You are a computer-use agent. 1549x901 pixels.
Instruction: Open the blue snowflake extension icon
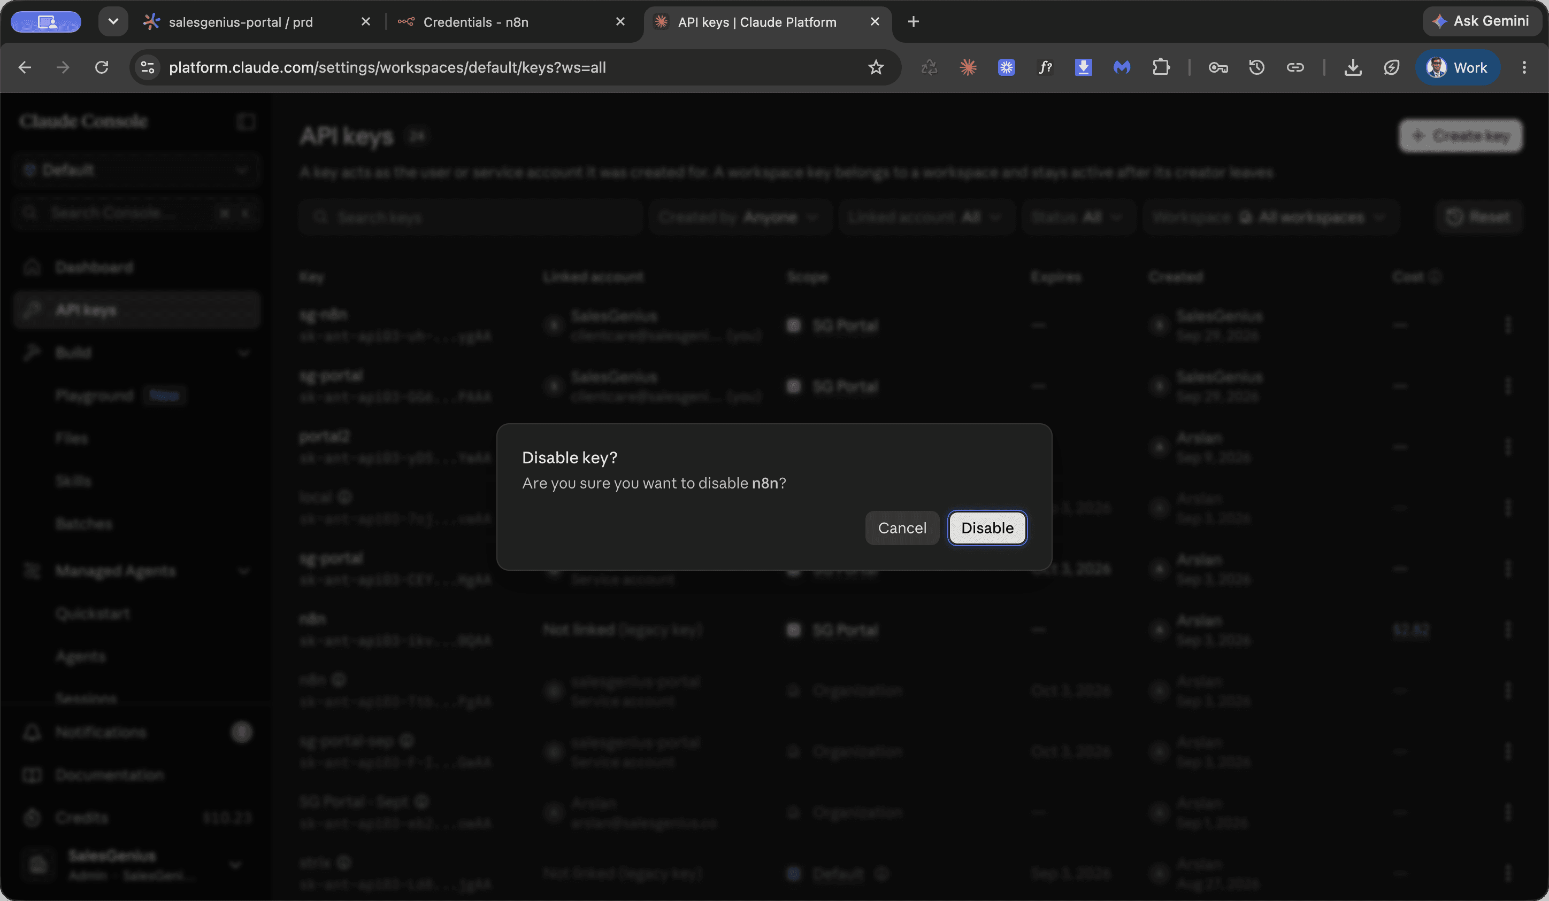coord(1006,67)
